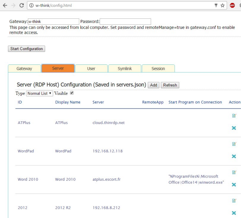Click the AdBlock Plus extension icon

tap(232, 5)
